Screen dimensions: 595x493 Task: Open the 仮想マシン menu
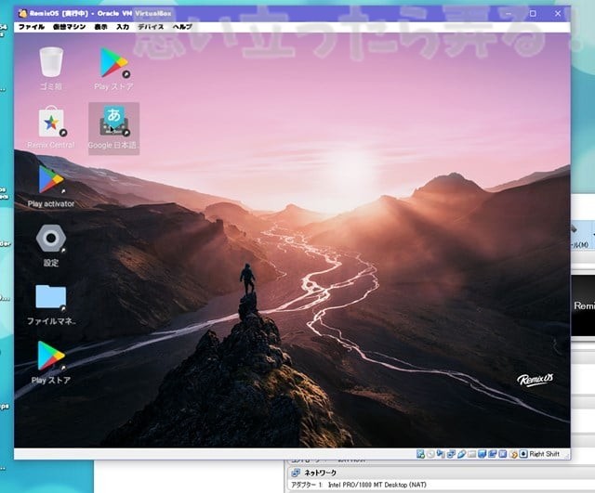coord(69,27)
